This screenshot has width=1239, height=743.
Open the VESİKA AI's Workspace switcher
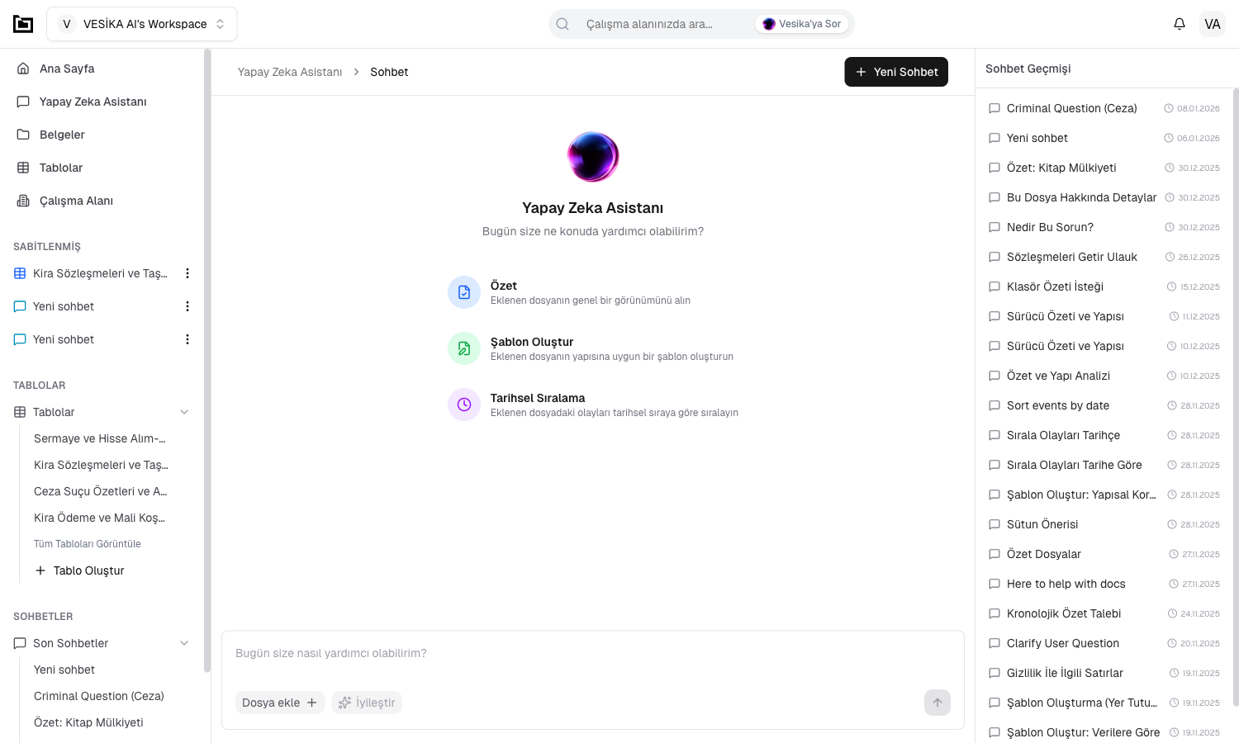coord(142,24)
